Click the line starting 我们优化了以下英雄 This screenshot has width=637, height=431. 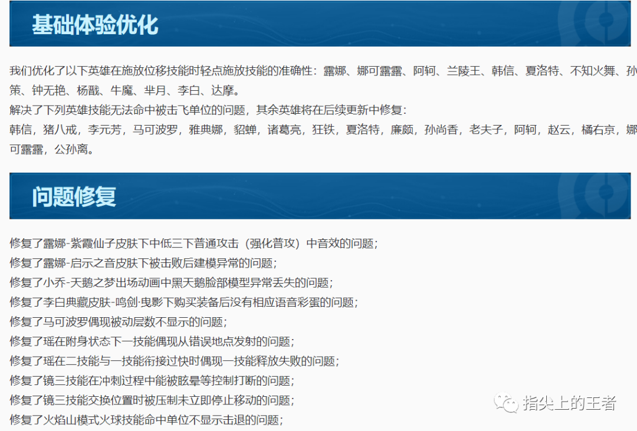323,71
